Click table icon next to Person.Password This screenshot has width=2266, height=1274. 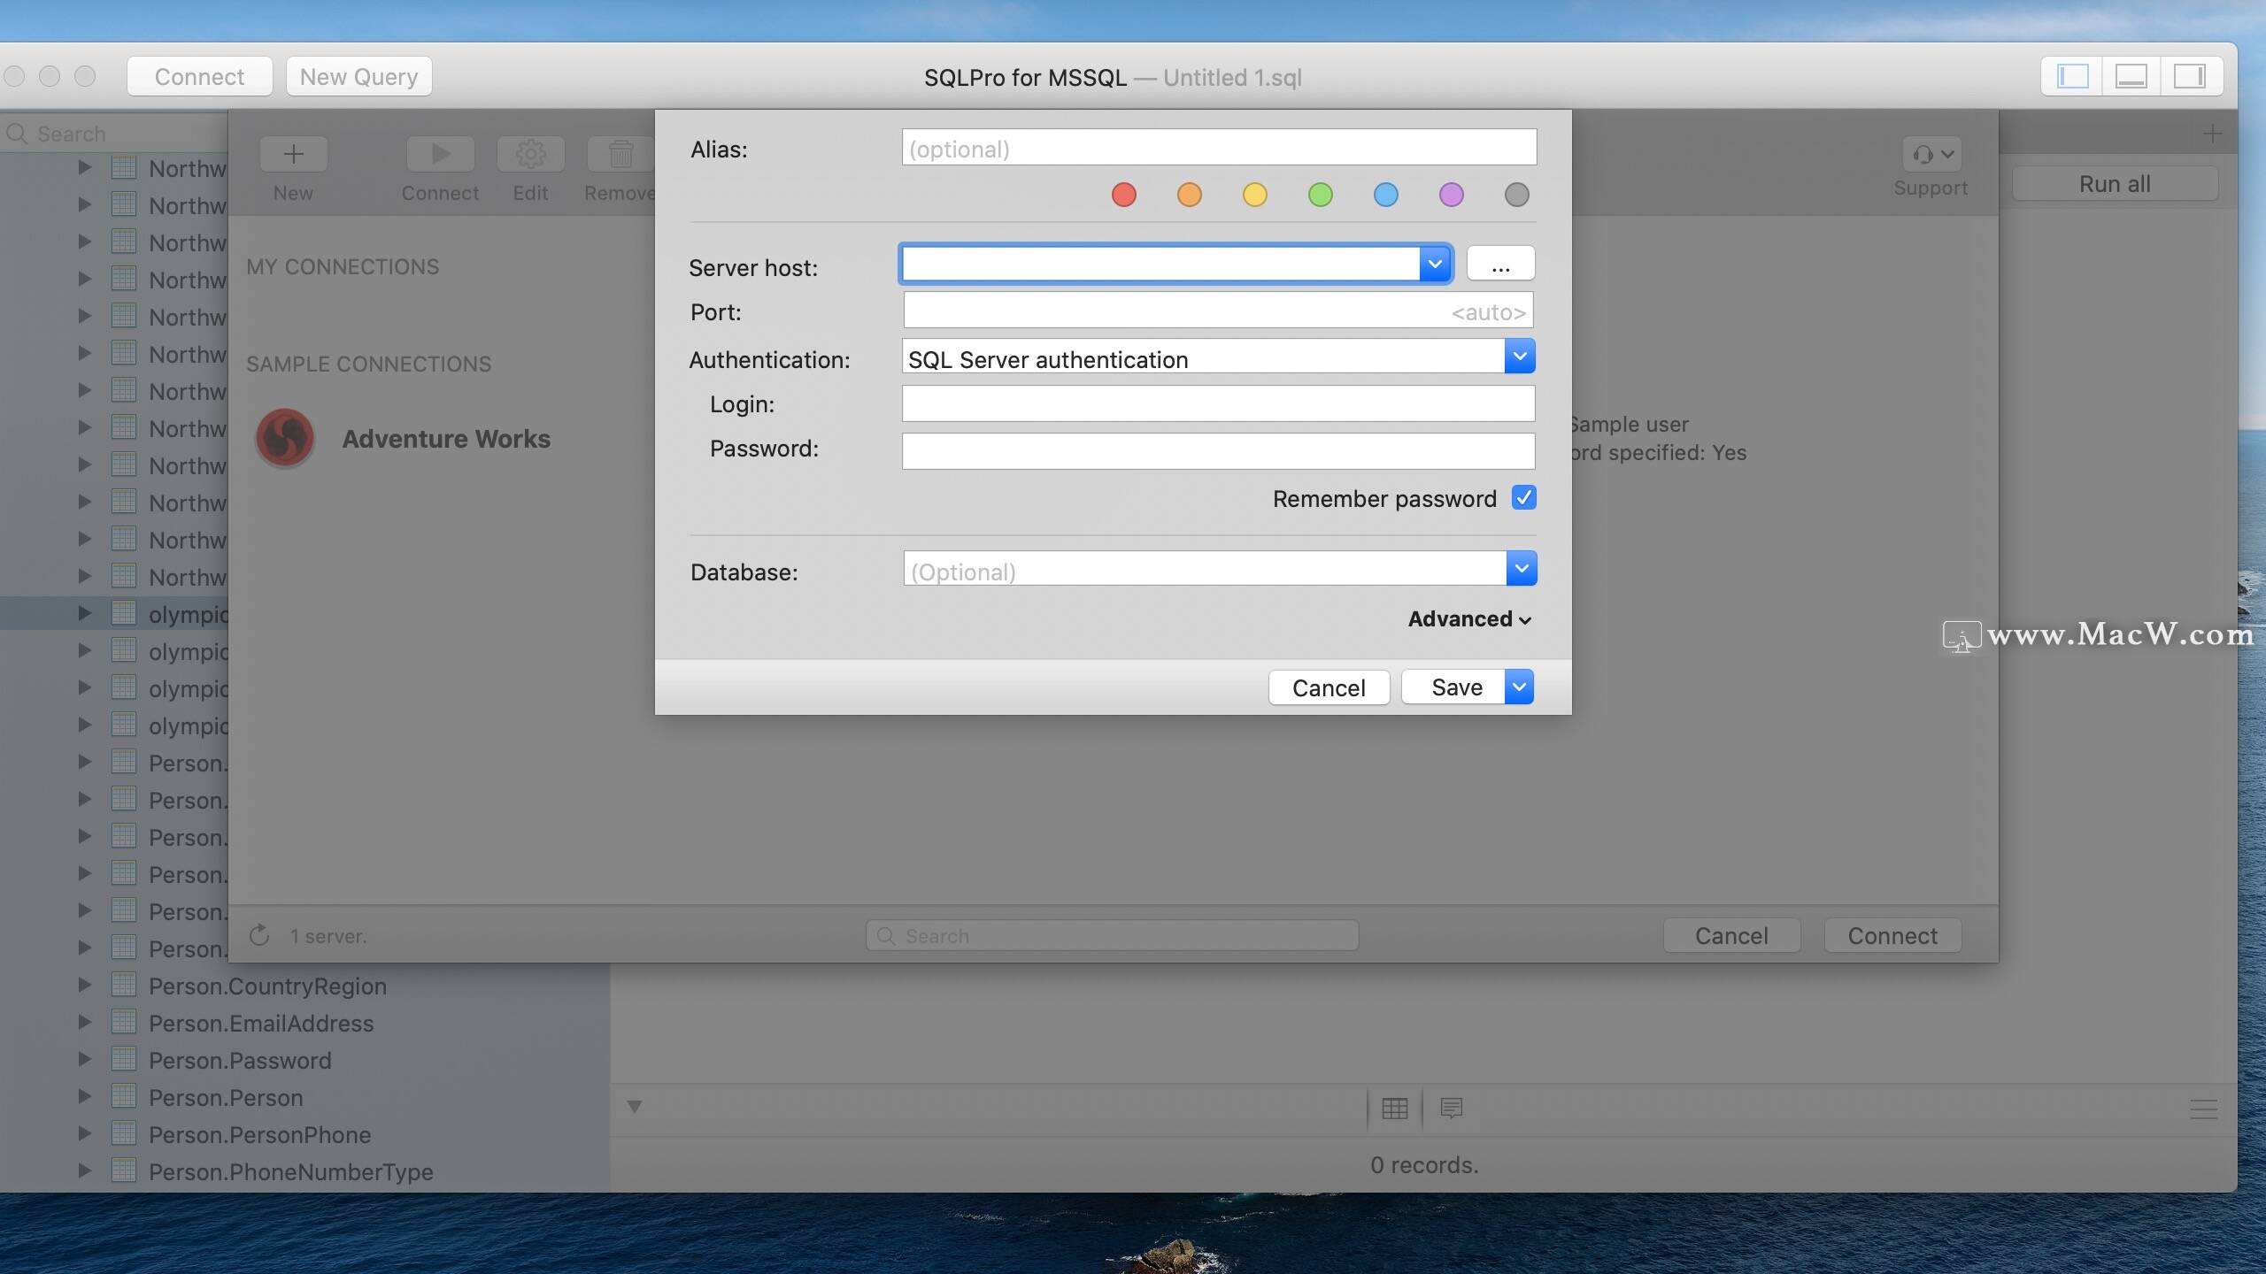(124, 1060)
